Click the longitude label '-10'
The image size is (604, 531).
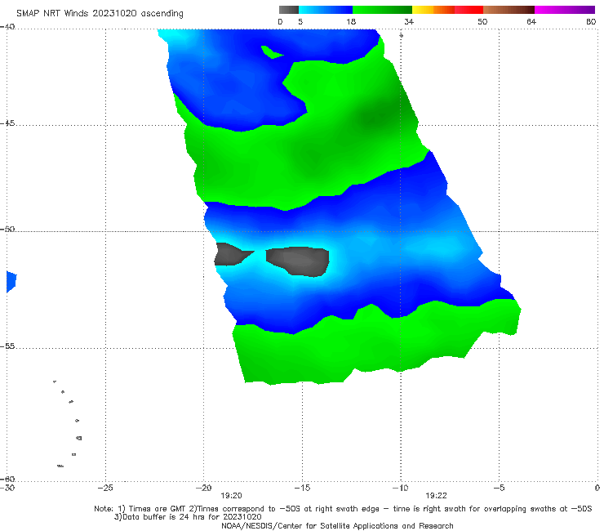[400, 488]
